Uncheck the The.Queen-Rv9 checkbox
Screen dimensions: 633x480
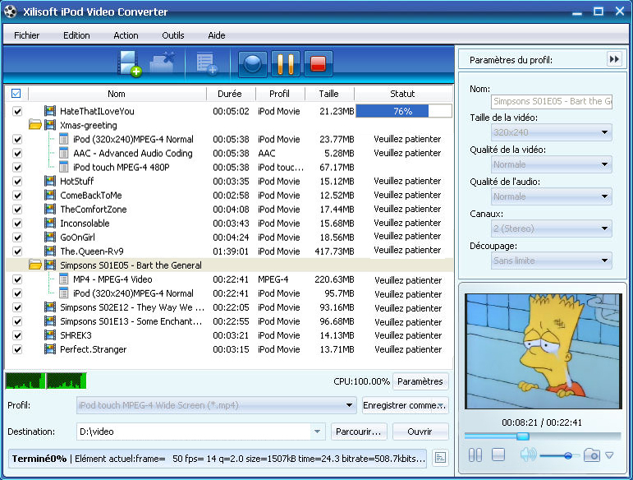pos(17,252)
